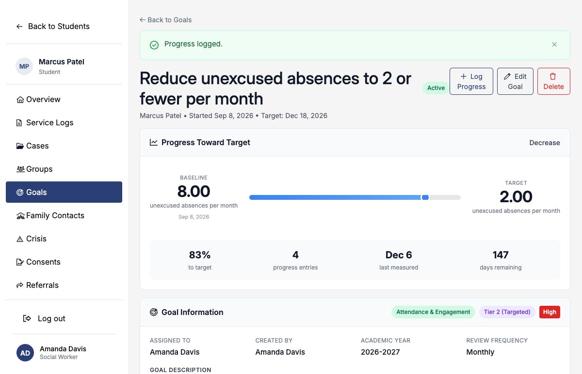Click the 147 days remaining value
Viewport: 582px width, 374px height.
501,255
